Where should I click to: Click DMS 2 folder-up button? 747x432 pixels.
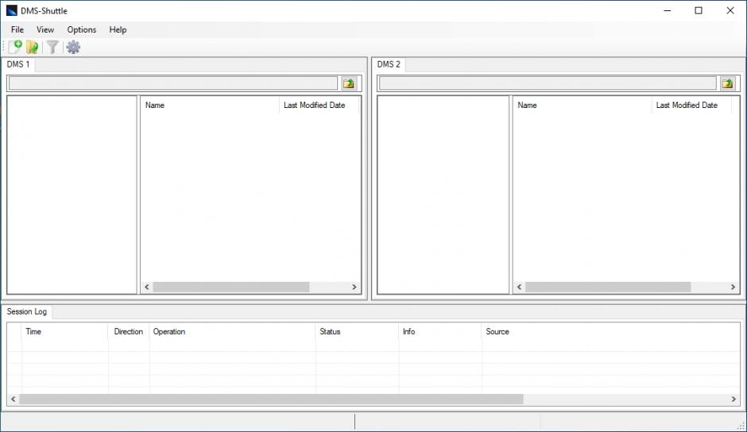click(x=727, y=83)
